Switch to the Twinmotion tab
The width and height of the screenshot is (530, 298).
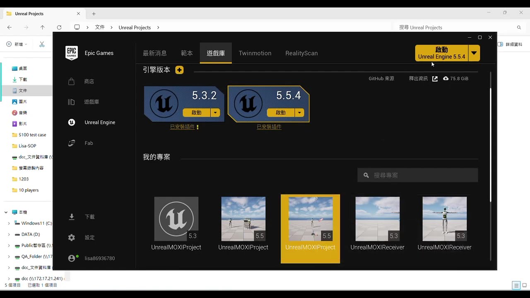[255, 53]
